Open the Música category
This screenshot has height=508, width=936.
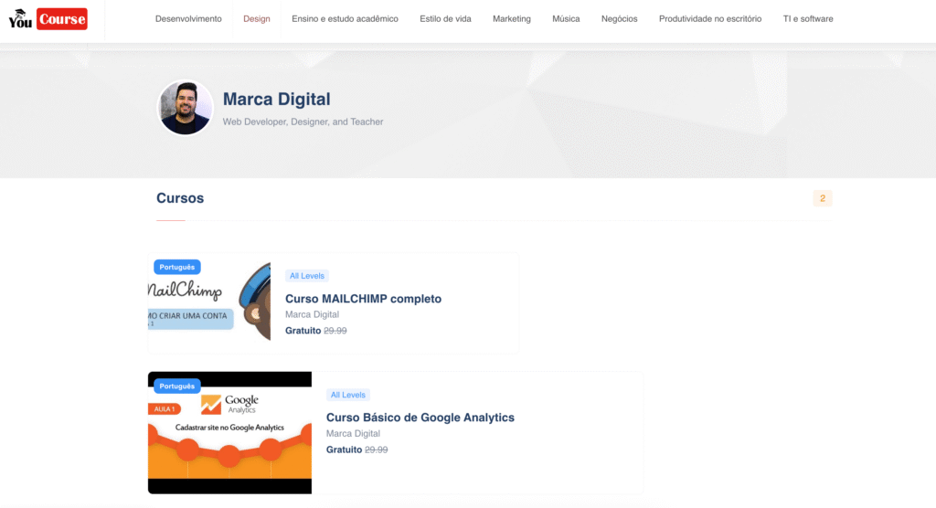point(566,19)
